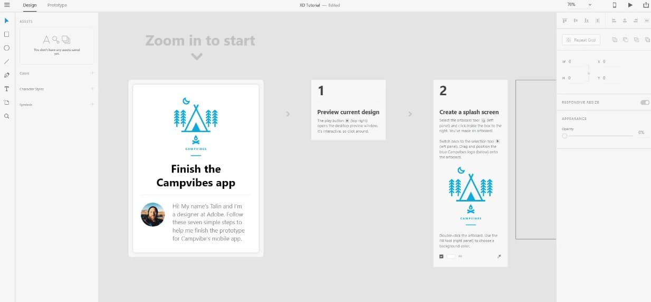Select the Text tool
This screenshot has width=651, height=302.
click(x=6, y=89)
